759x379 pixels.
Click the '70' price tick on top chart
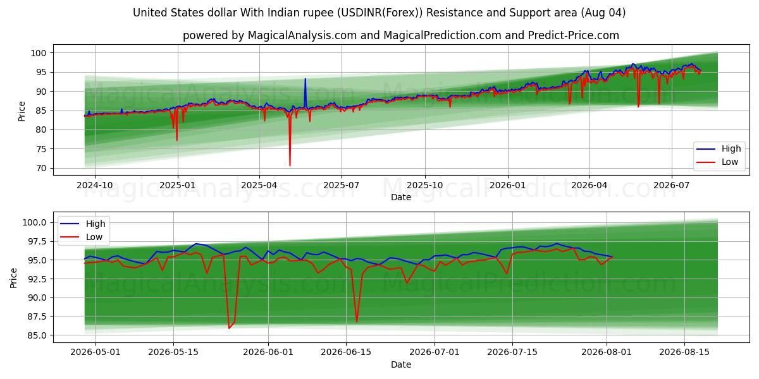42,168
